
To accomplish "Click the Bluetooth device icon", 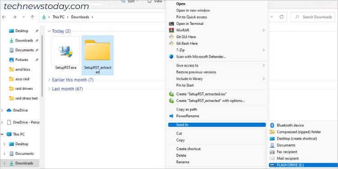I will [x=272, y=125].
